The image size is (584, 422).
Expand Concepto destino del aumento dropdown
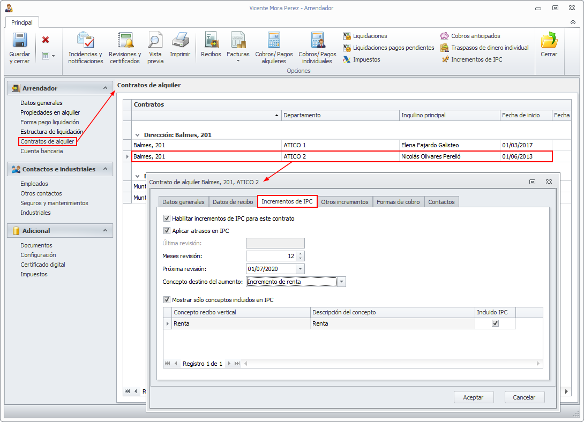(x=342, y=282)
